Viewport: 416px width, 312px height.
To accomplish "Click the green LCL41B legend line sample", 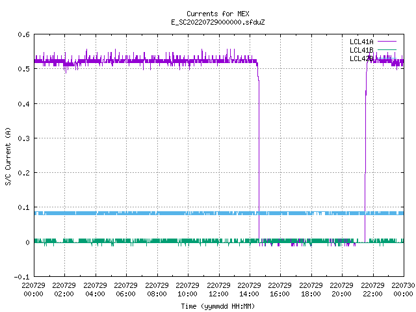I will tap(387, 49).
